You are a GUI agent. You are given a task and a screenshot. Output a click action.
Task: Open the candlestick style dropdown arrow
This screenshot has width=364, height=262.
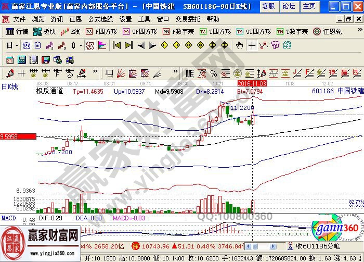coord(81,45)
